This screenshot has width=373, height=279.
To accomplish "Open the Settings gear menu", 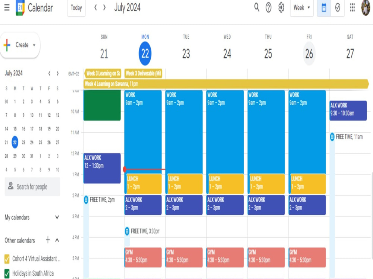I will click(x=281, y=7).
